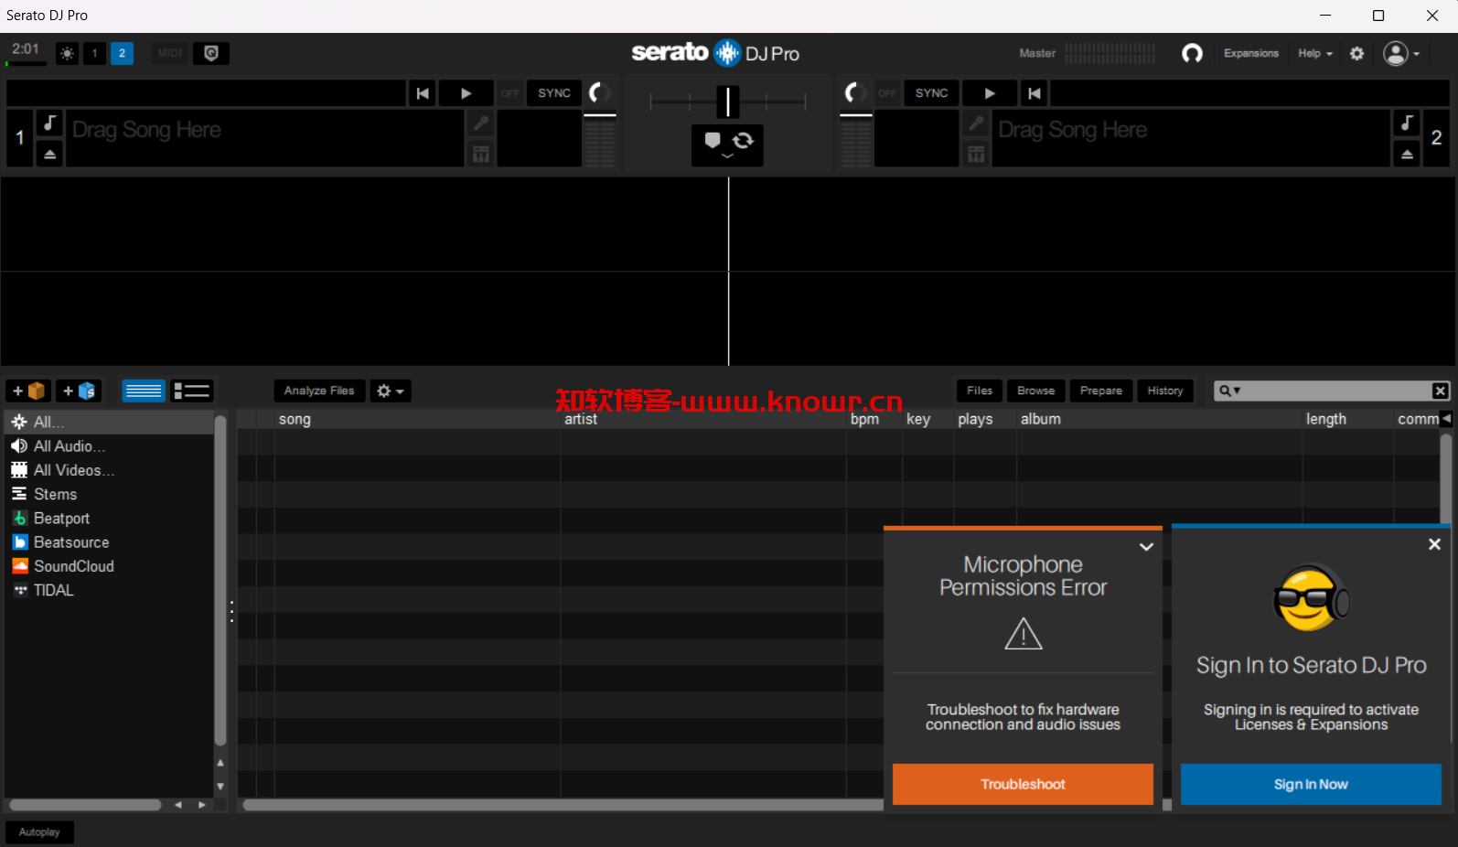Clear the library search field
Viewport: 1458px width, 847px height.
tap(1441, 391)
